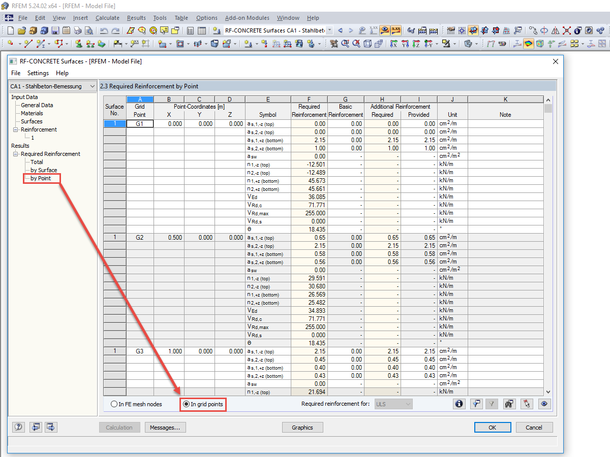This screenshot has height=457, width=610.
Task: Click the Undo arrow icon
Action: [104, 30]
